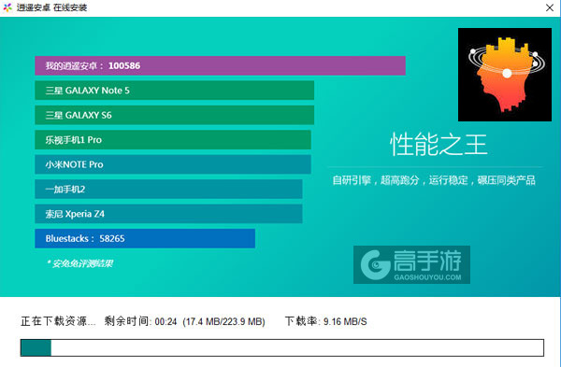Select the 三星 GALAXY Note 5 bar
Image resolution: width=561 pixels, height=367 pixels.
[x=175, y=91]
